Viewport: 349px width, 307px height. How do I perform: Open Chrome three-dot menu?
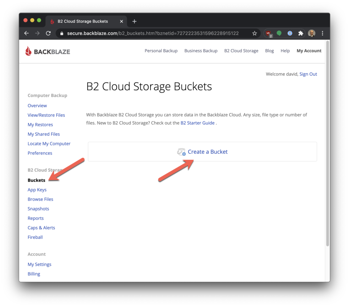pos(322,33)
